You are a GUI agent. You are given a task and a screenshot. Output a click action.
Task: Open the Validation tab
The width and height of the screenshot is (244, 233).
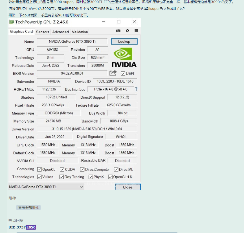[x=80, y=32]
